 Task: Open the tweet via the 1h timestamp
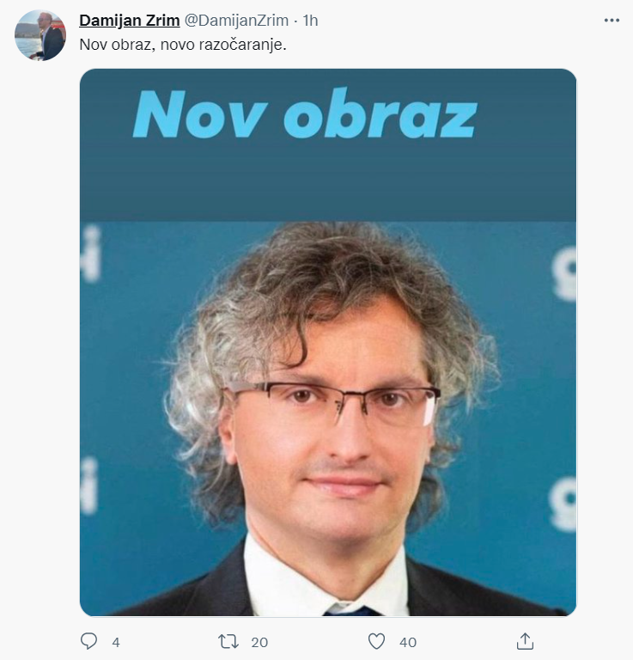310,21
